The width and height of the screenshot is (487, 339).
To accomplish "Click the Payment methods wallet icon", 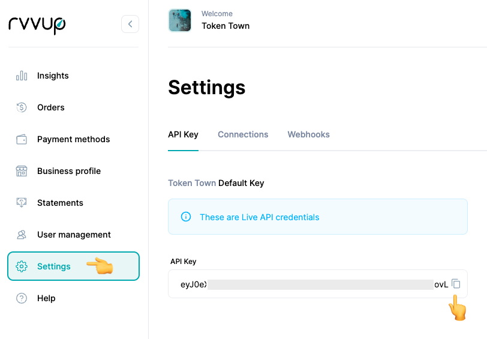I will click(x=22, y=139).
